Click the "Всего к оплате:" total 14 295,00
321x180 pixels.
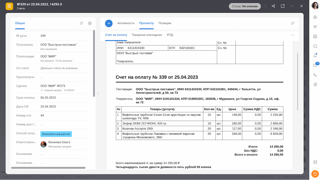pos(276,155)
